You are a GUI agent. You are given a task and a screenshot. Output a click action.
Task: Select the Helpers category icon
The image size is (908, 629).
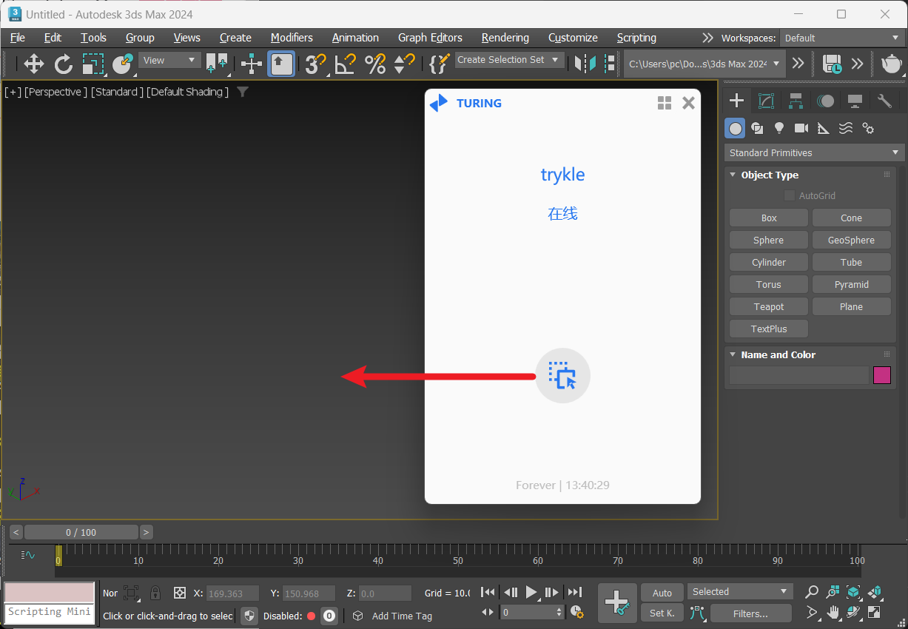click(824, 128)
